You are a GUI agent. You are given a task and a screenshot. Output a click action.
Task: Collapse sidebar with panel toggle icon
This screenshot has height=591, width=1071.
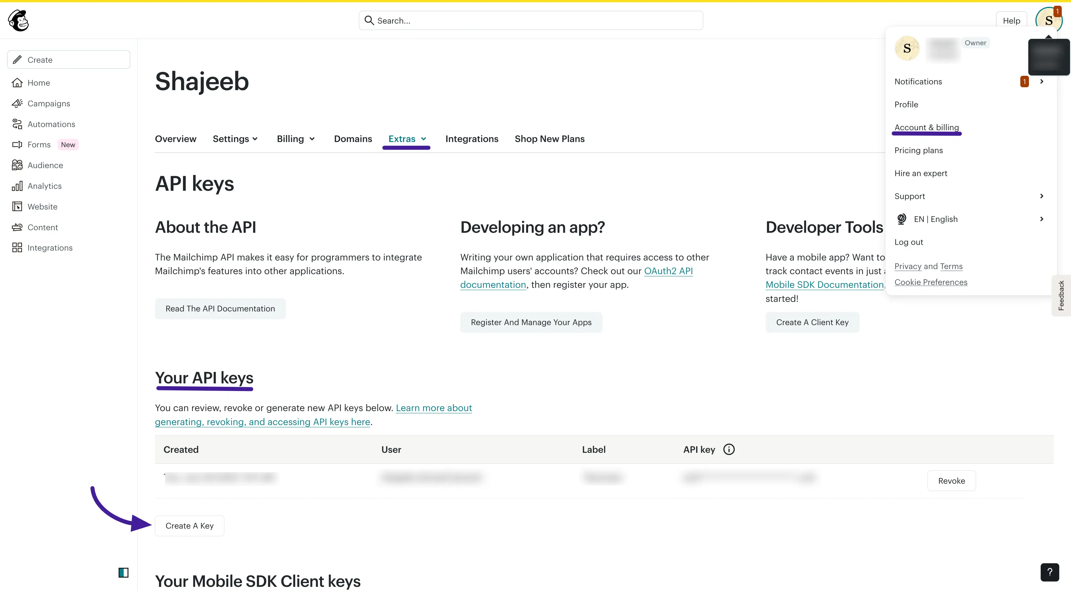pos(123,572)
